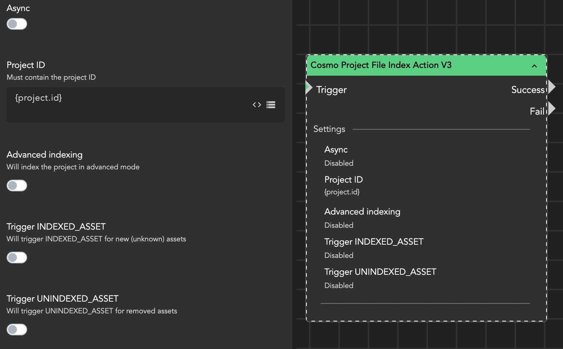Toggle the Async switch in left panel

pyautogui.click(x=17, y=24)
